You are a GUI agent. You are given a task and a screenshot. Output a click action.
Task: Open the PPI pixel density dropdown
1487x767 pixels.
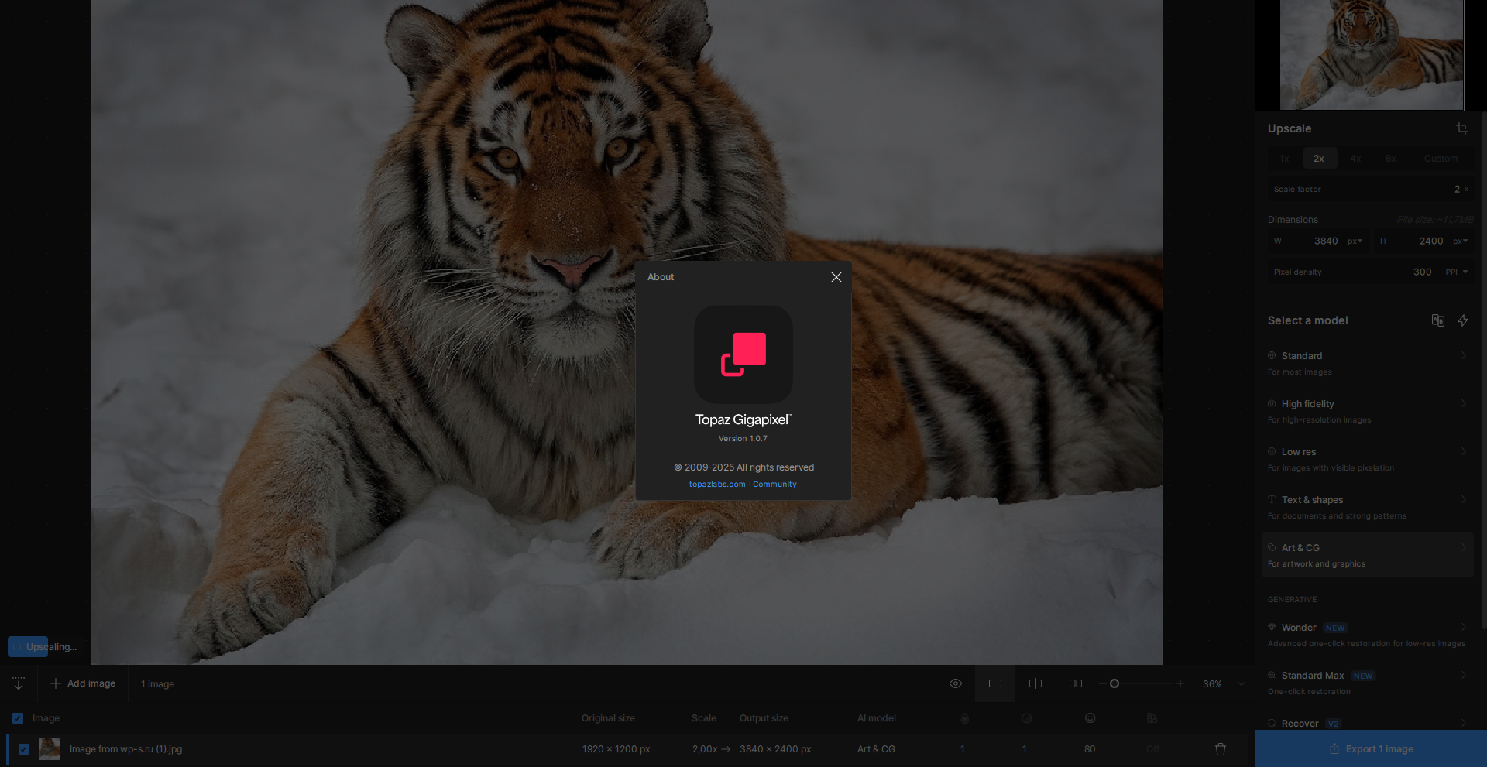[1457, 272]
